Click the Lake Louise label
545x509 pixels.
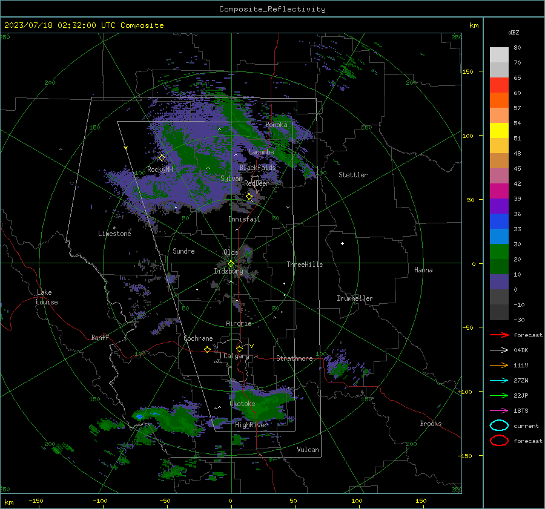point(47,297)
